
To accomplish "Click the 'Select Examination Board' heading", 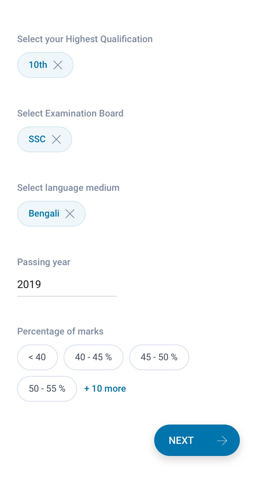I will pyautogui.click(x=70, y=113).
